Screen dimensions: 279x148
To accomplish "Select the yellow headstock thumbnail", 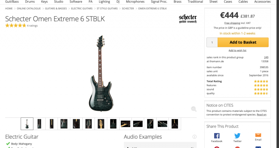I will pyautogui.click(x=101, y=124).
